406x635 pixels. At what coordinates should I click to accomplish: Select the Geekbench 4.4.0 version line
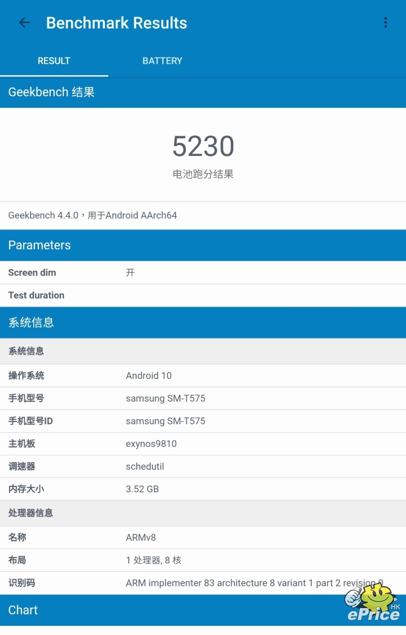[93, 215]
